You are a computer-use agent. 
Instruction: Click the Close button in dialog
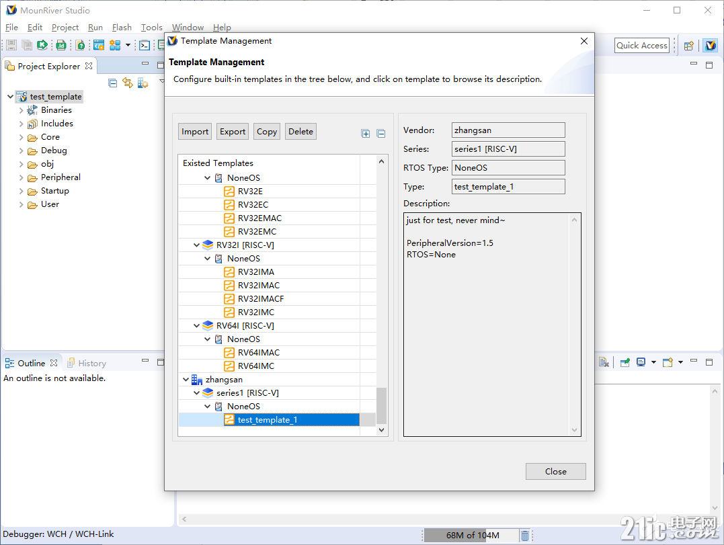[555, 471]
